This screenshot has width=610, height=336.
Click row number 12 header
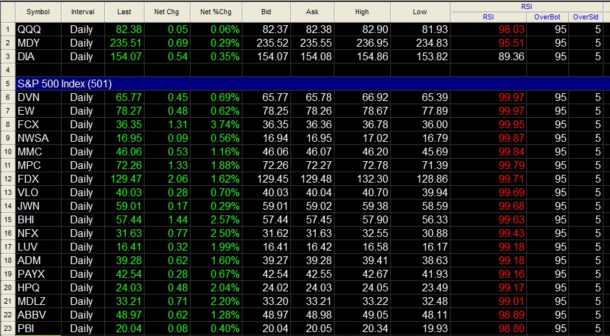[x=8, y=179]
